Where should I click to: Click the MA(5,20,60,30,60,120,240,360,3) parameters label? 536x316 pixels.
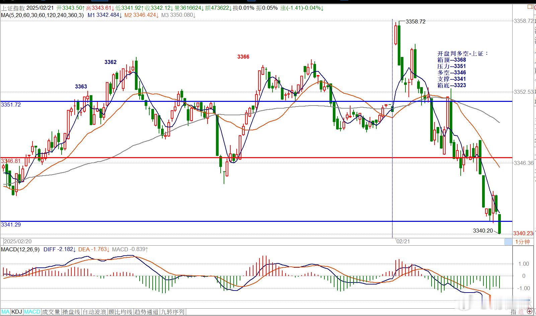(x=42, y=15)
